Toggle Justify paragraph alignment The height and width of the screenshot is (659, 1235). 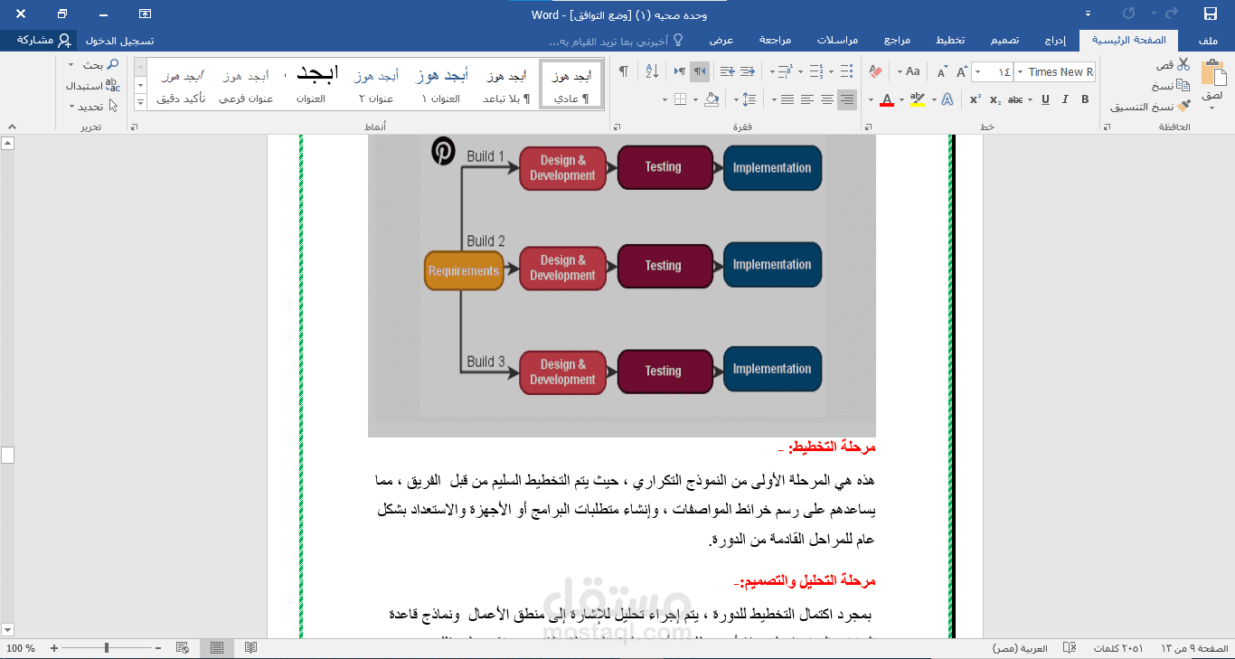point(787,99)
